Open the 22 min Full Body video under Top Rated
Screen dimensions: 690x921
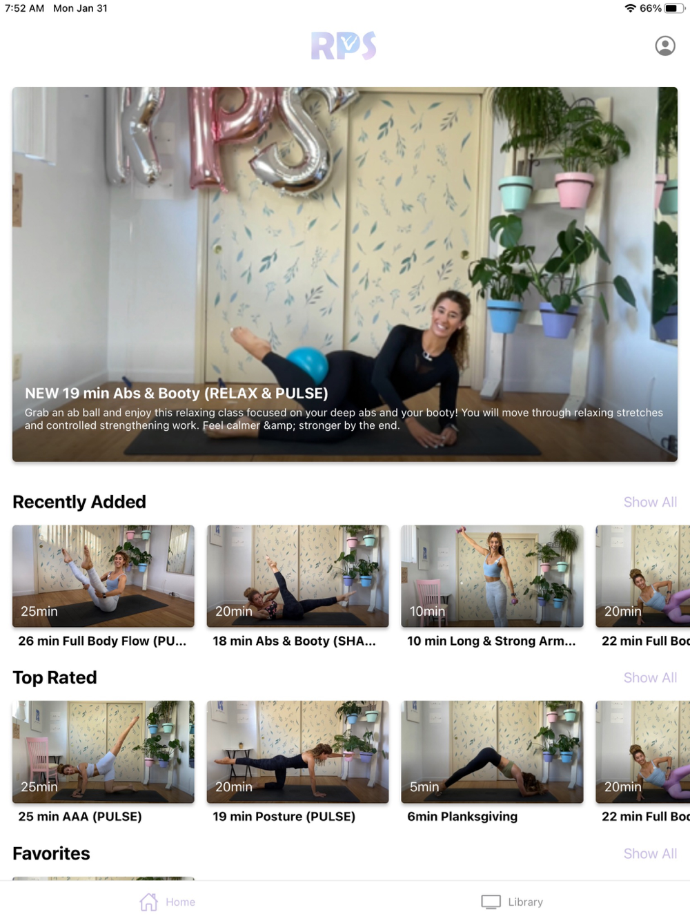(x=643, y=752)
